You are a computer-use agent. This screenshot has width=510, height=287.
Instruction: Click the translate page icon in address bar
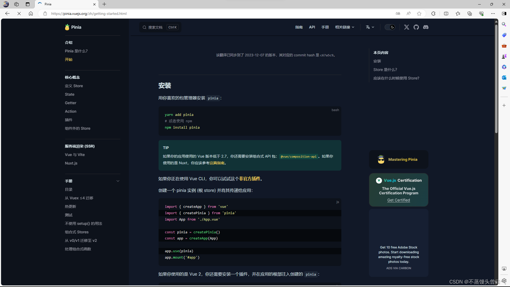398,14
